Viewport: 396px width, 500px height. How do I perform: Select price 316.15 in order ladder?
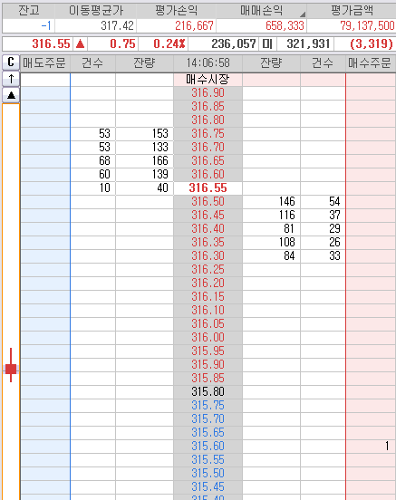(208, 296)
